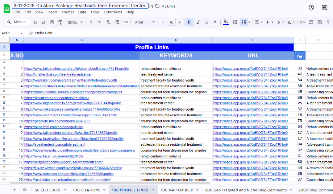Activate the Paint format tool
333x194 pixels.
[60, 22]
